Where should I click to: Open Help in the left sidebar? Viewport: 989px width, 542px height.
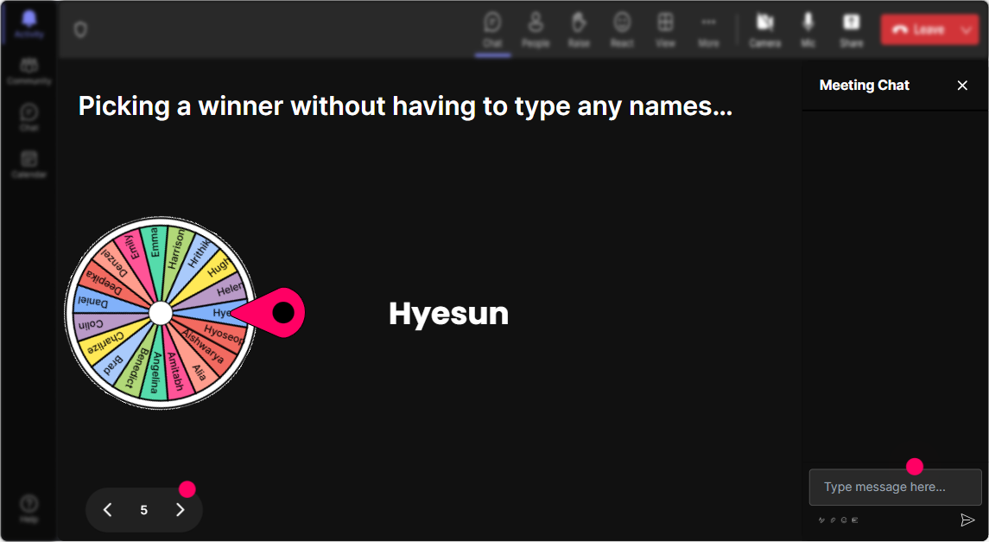(29, 508)
